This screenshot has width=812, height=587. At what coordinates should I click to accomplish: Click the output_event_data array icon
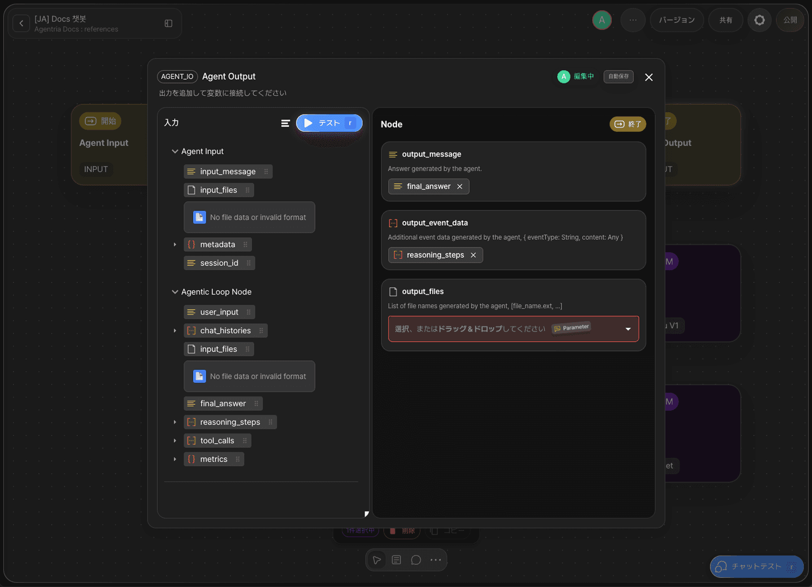(x=393, y=223)
